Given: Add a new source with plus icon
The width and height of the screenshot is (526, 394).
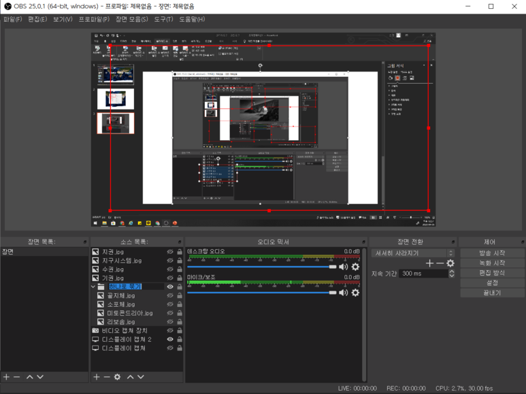Looking at the screenshot, I should pyautogui.click(x=97, y=377).
